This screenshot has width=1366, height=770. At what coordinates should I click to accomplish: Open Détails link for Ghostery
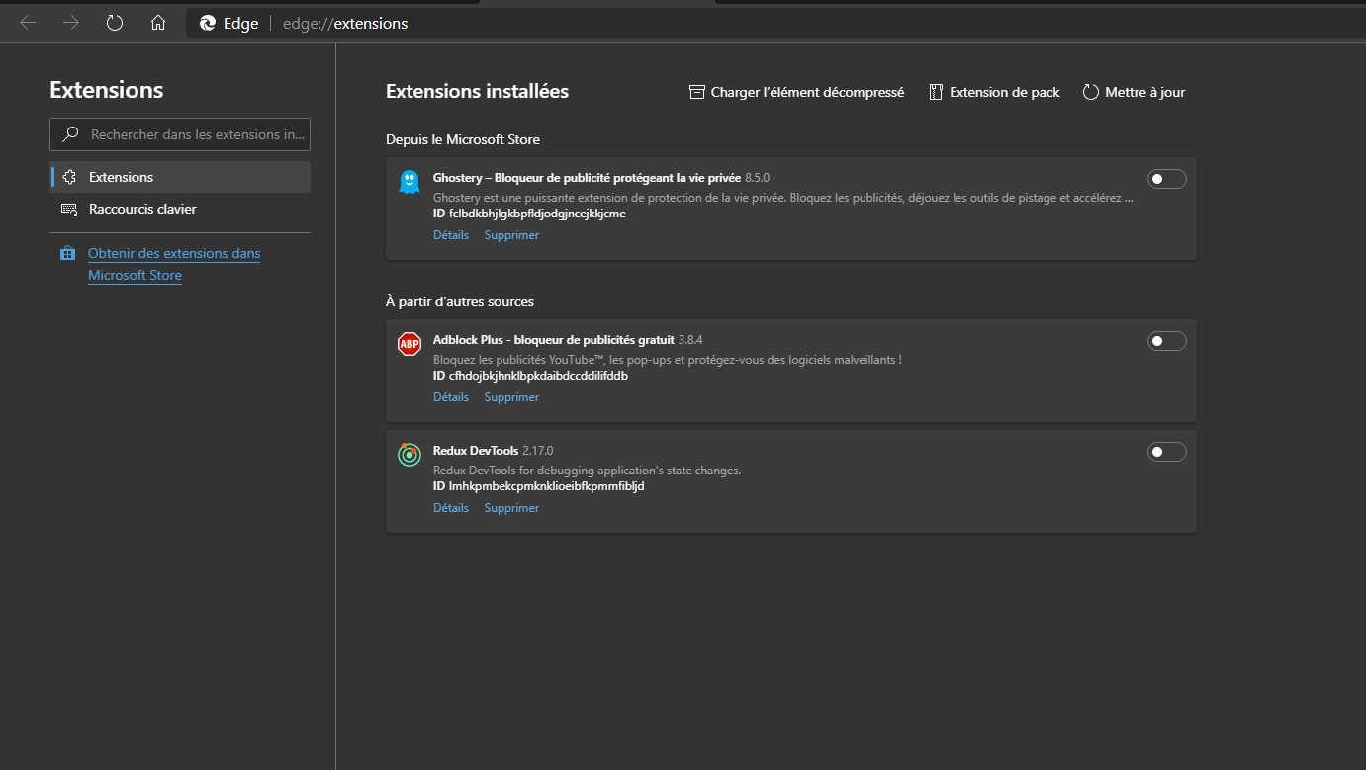click(451, 235)
